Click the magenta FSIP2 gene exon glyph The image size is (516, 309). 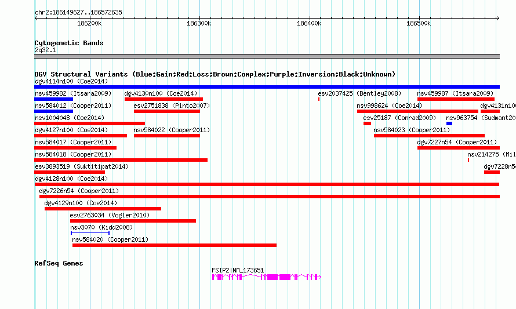[x=267, y=277]
